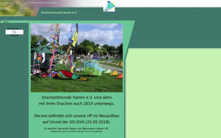
Task: Click the line 'mit ihren Drachen auch 2019 unterwegs.'
Action: point(77,104)
